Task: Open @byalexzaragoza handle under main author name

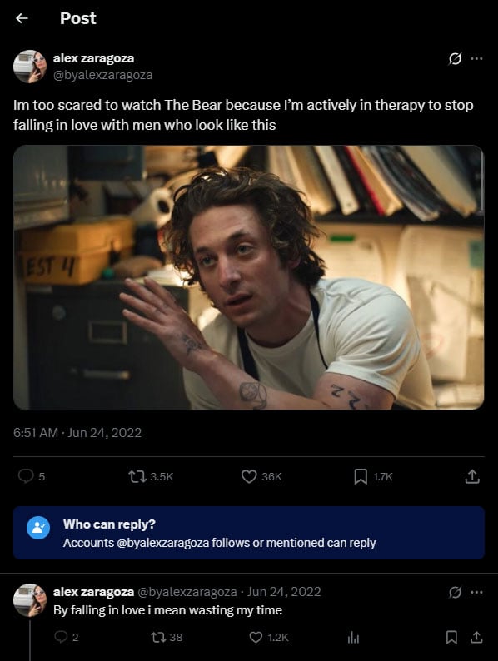Action: [x=103, y=75]
